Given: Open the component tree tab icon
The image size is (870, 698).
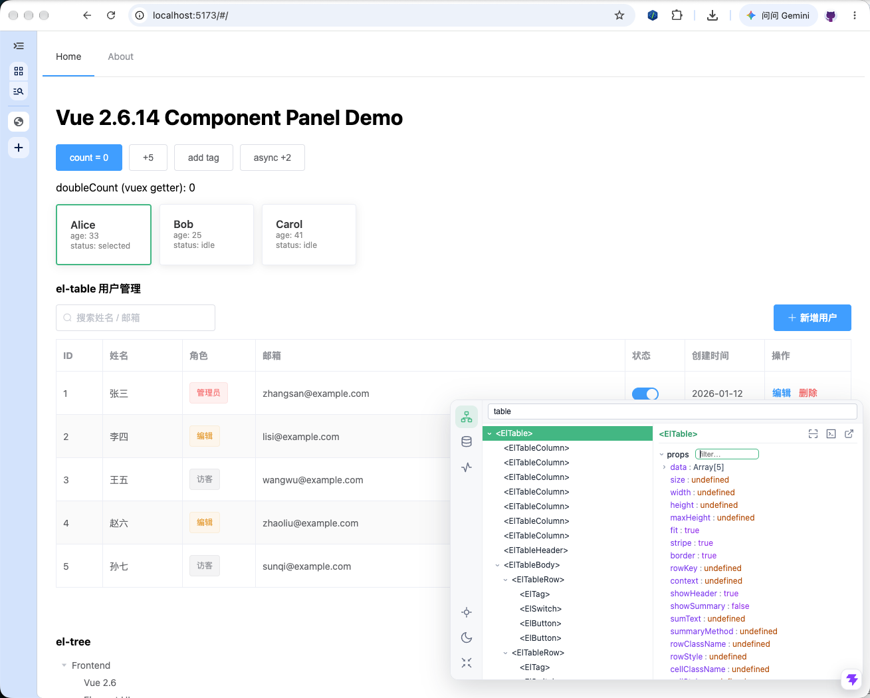Looking at the screenshot, I should tap(467, 417).
